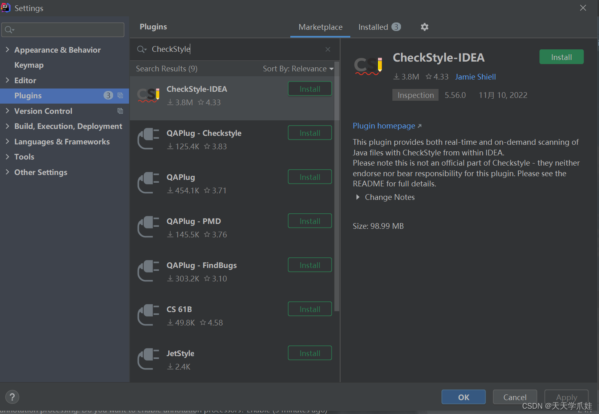This screenshot has height=414, width=599.
Task: Expand the Editor settings node
Action: pos(7,80)
